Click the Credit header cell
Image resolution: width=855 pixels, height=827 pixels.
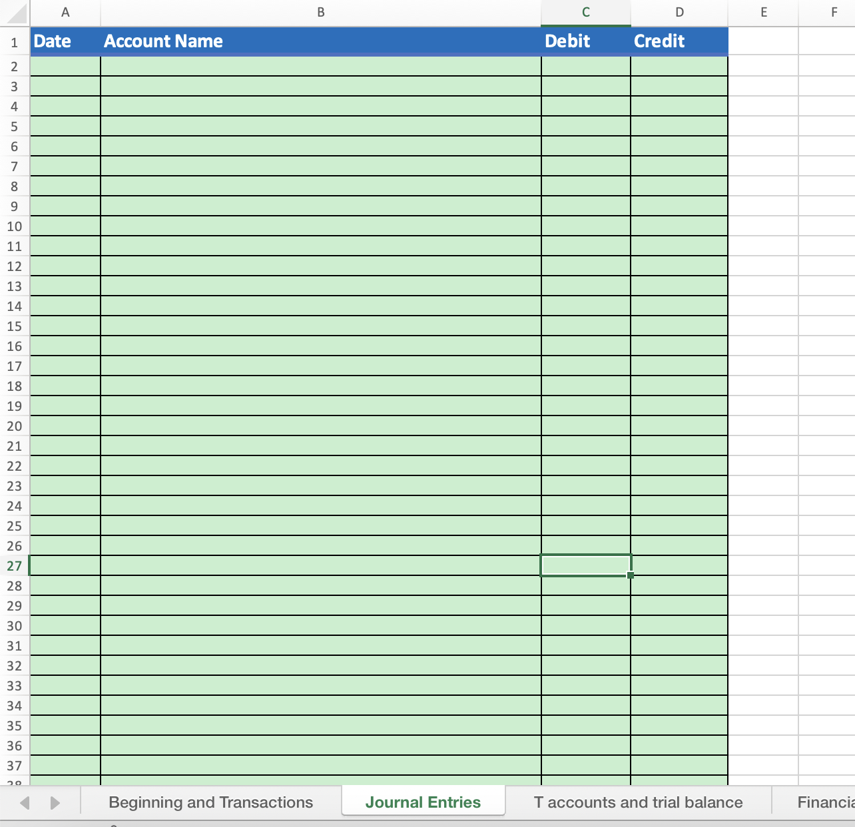pyautogui.click(x=679, y=41)
